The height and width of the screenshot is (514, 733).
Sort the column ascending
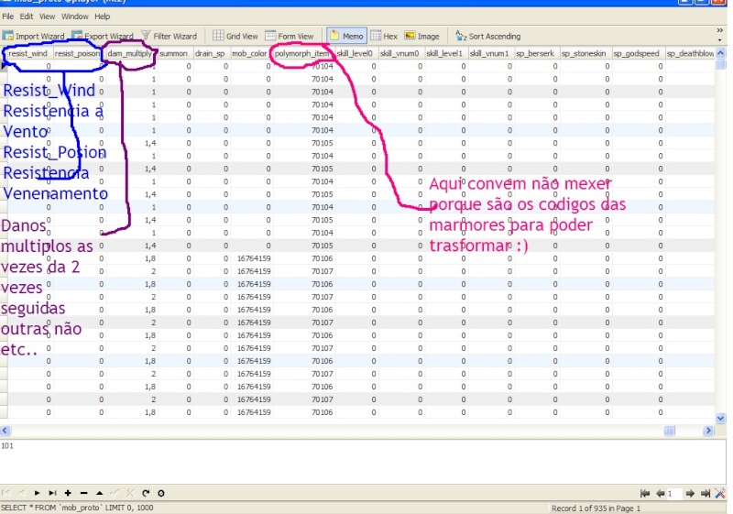coord(488,36)
